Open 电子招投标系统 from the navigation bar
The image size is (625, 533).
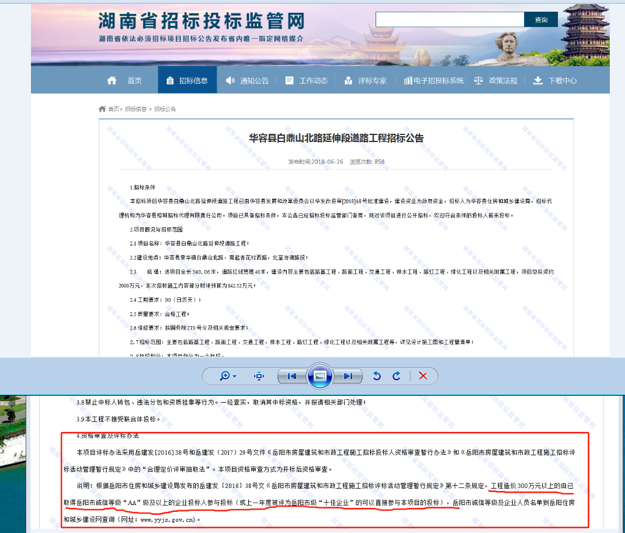(x=433, y=81)
